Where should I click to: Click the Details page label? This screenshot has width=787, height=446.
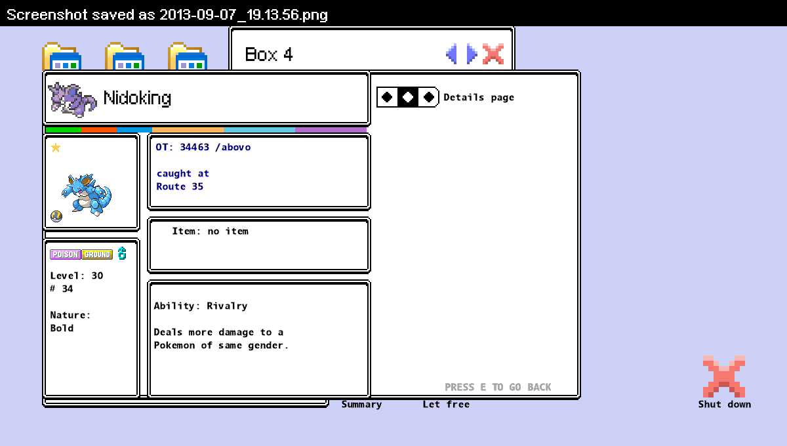click(479, 98)
